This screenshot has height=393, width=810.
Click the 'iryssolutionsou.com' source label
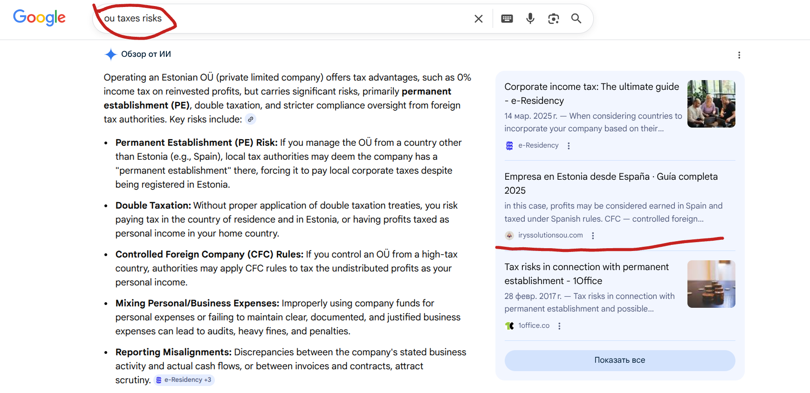(x=550, y=235)
